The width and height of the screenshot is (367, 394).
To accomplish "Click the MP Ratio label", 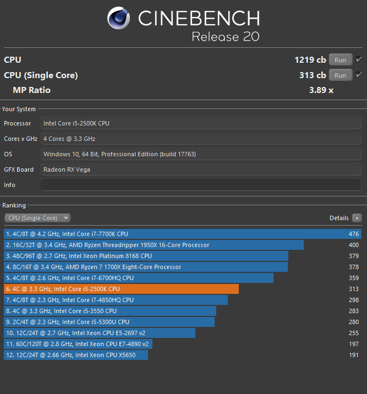I will click(32, 90).
